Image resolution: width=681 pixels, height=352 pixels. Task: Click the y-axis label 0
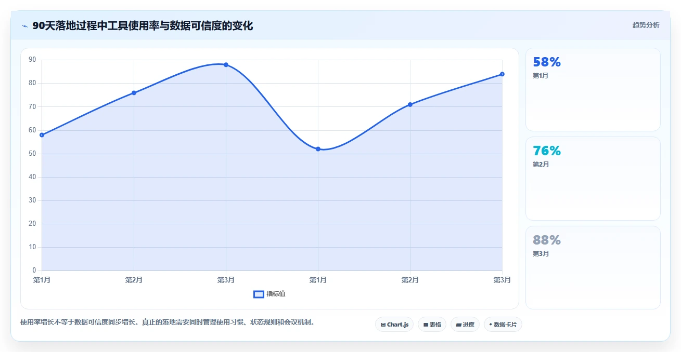tap(34, 270)
